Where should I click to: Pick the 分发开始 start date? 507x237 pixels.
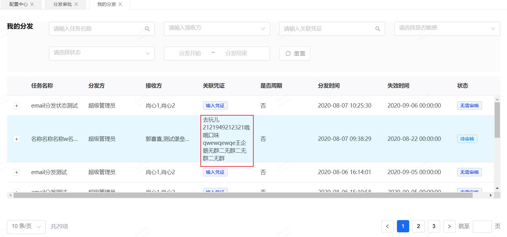(x=190, y=53)
